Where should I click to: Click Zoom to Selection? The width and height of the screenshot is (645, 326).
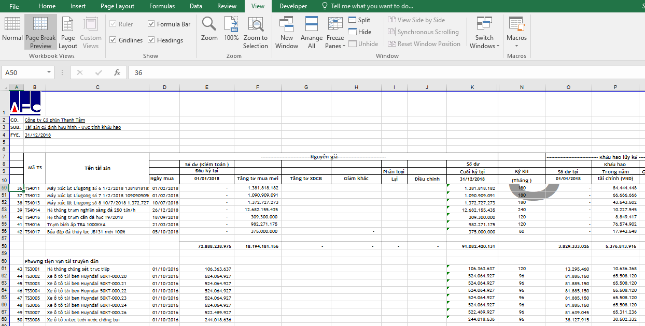point(256,32)
